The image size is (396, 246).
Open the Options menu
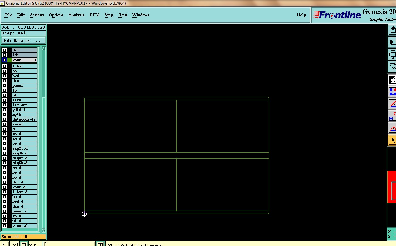click(x=56, y=15)
